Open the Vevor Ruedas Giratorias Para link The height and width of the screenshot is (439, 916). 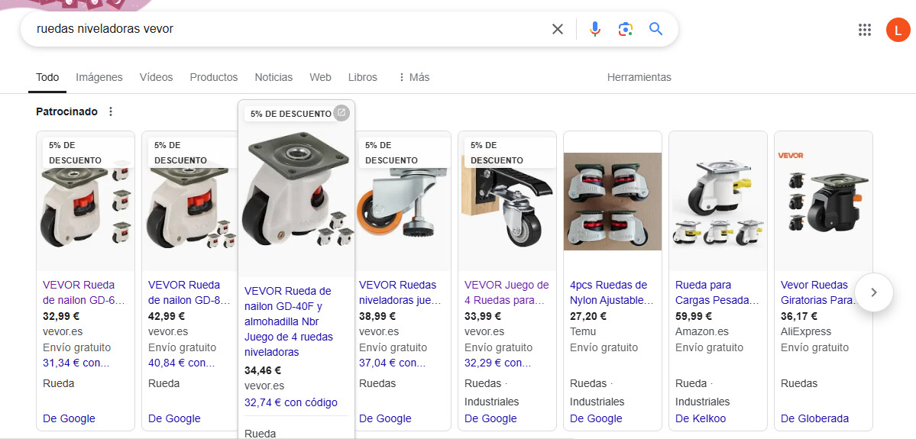(818, 292)
